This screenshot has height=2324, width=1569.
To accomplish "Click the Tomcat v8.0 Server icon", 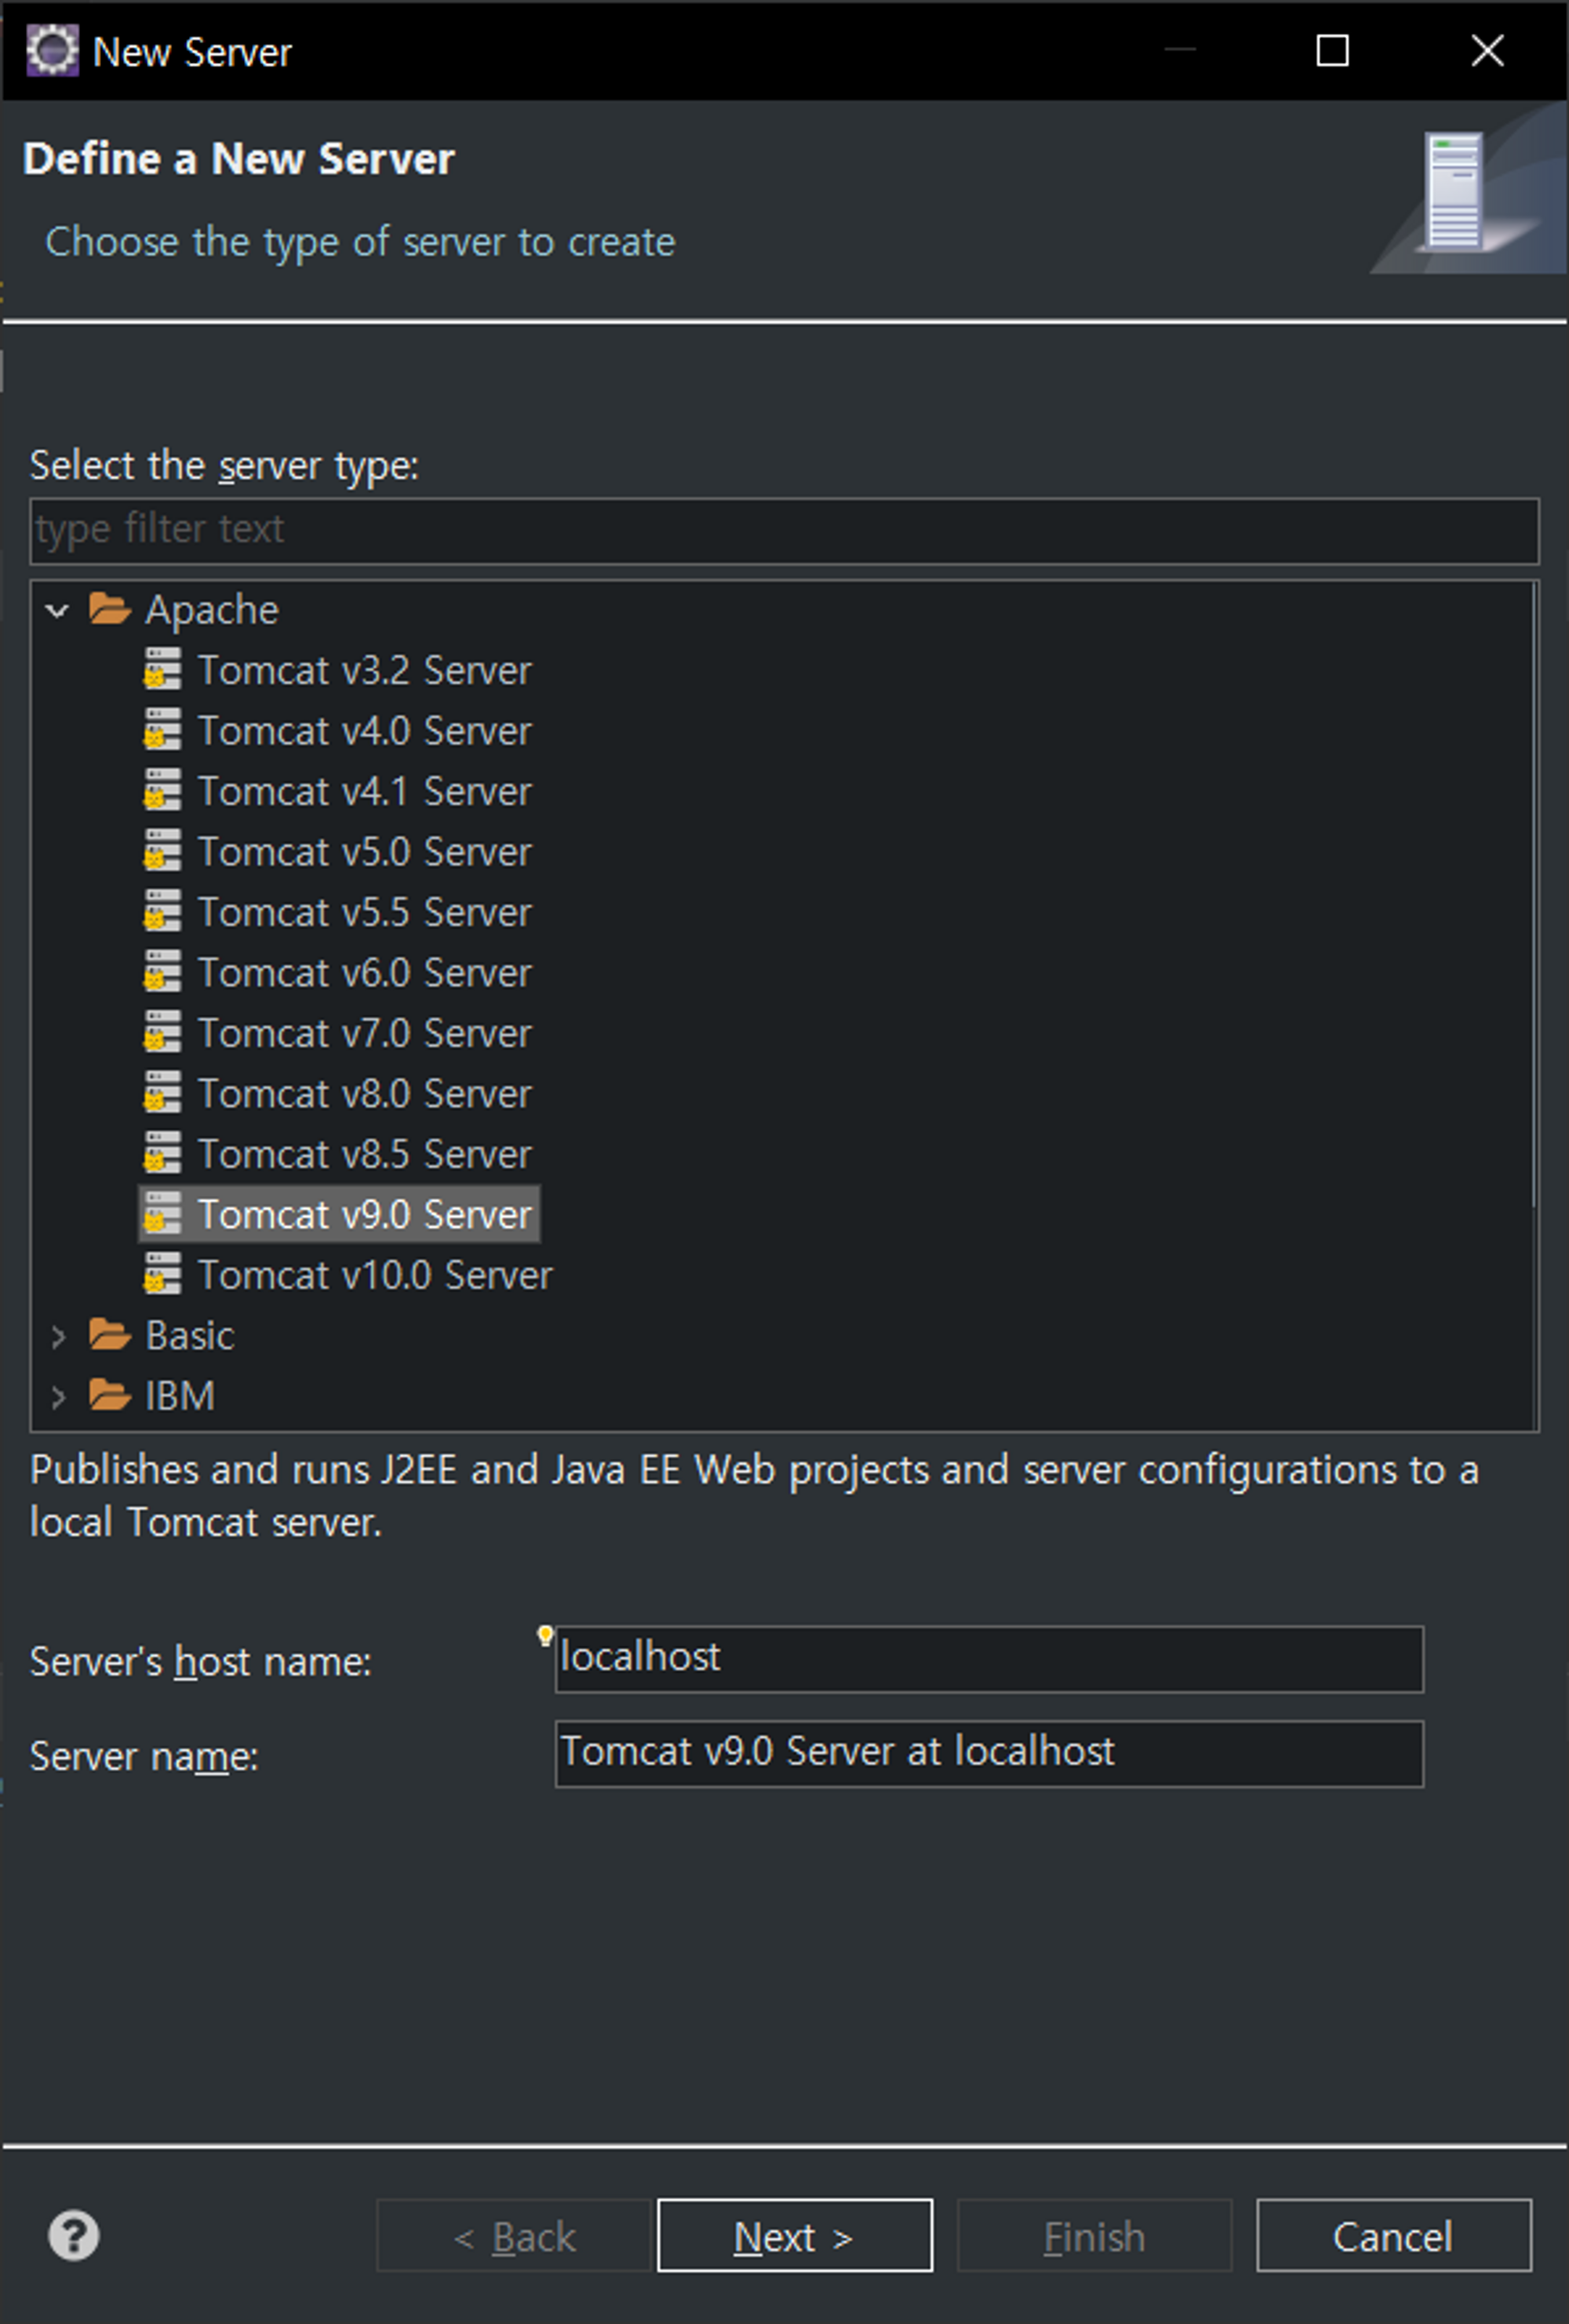I will pyautogui.click(x=162, y=1092).
